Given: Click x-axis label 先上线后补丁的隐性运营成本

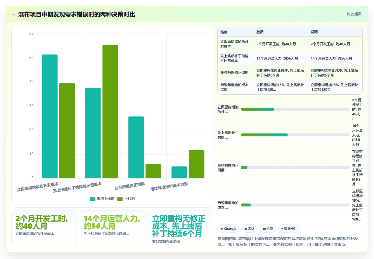Looking at the screenshot, I should click(x=77, y=187).
